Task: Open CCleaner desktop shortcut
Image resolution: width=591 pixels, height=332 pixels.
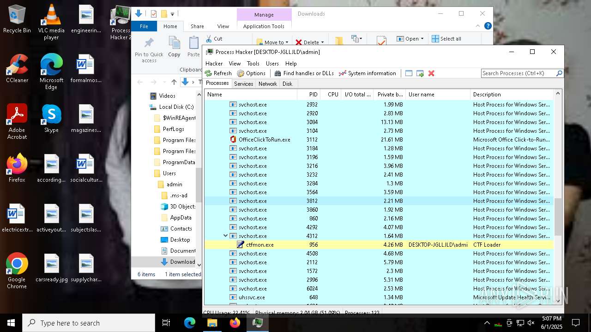Action: pyautogui.click(x=17, y=69)
